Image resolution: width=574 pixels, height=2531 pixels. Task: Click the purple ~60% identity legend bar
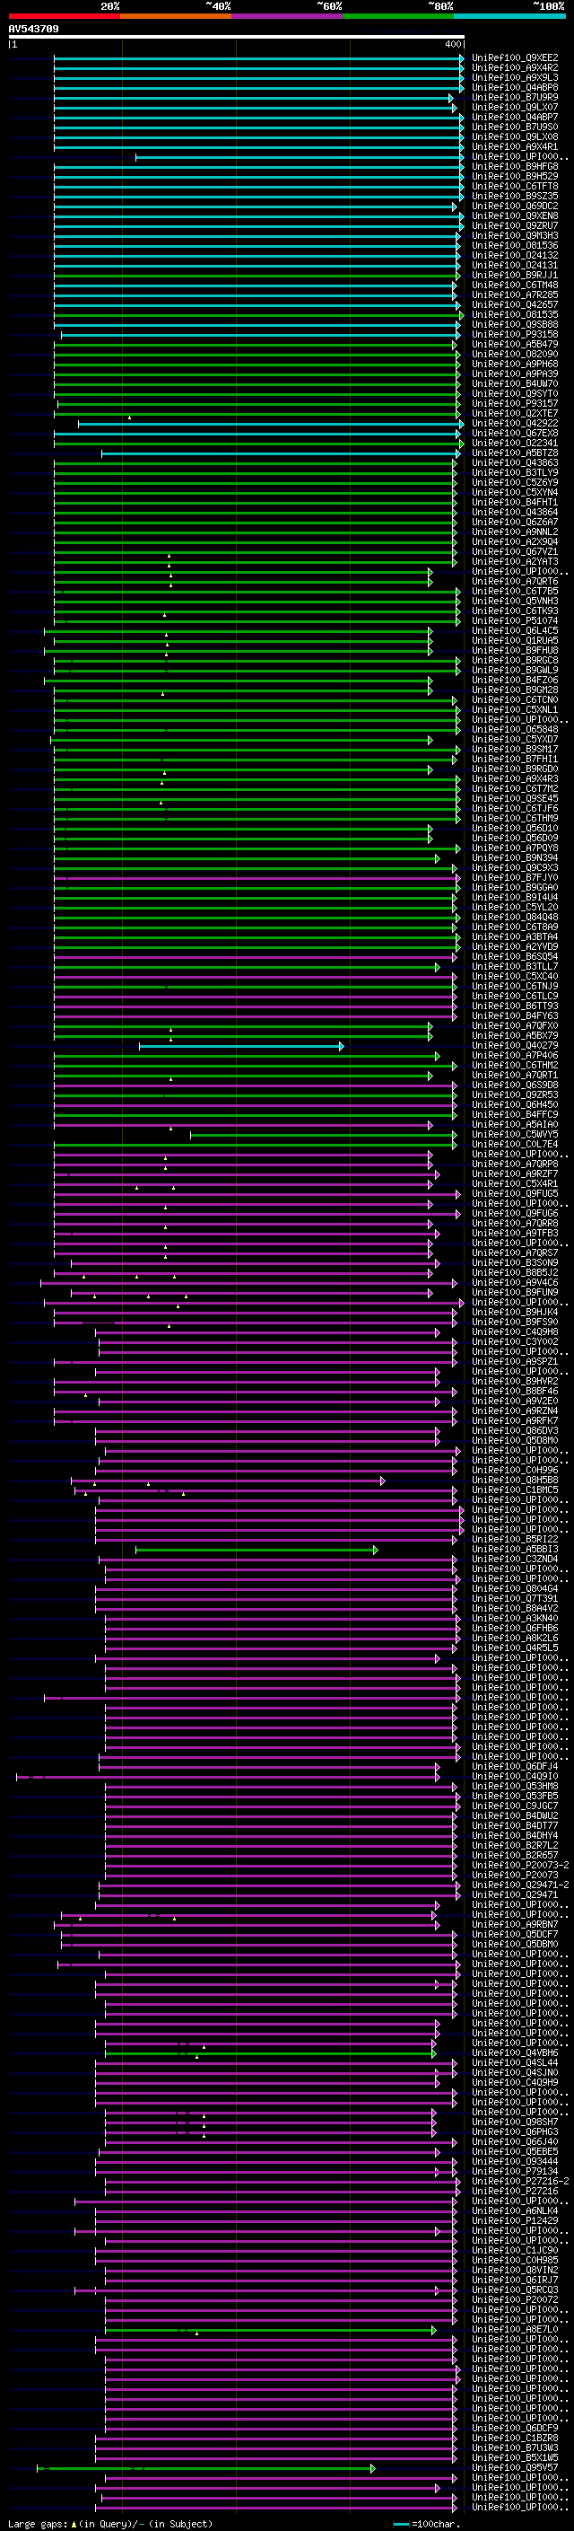(288, 16)
